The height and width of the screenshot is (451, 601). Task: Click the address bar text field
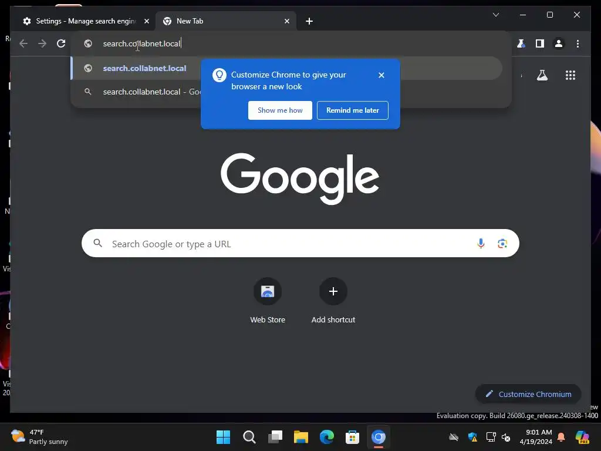[x=291, y=43]
